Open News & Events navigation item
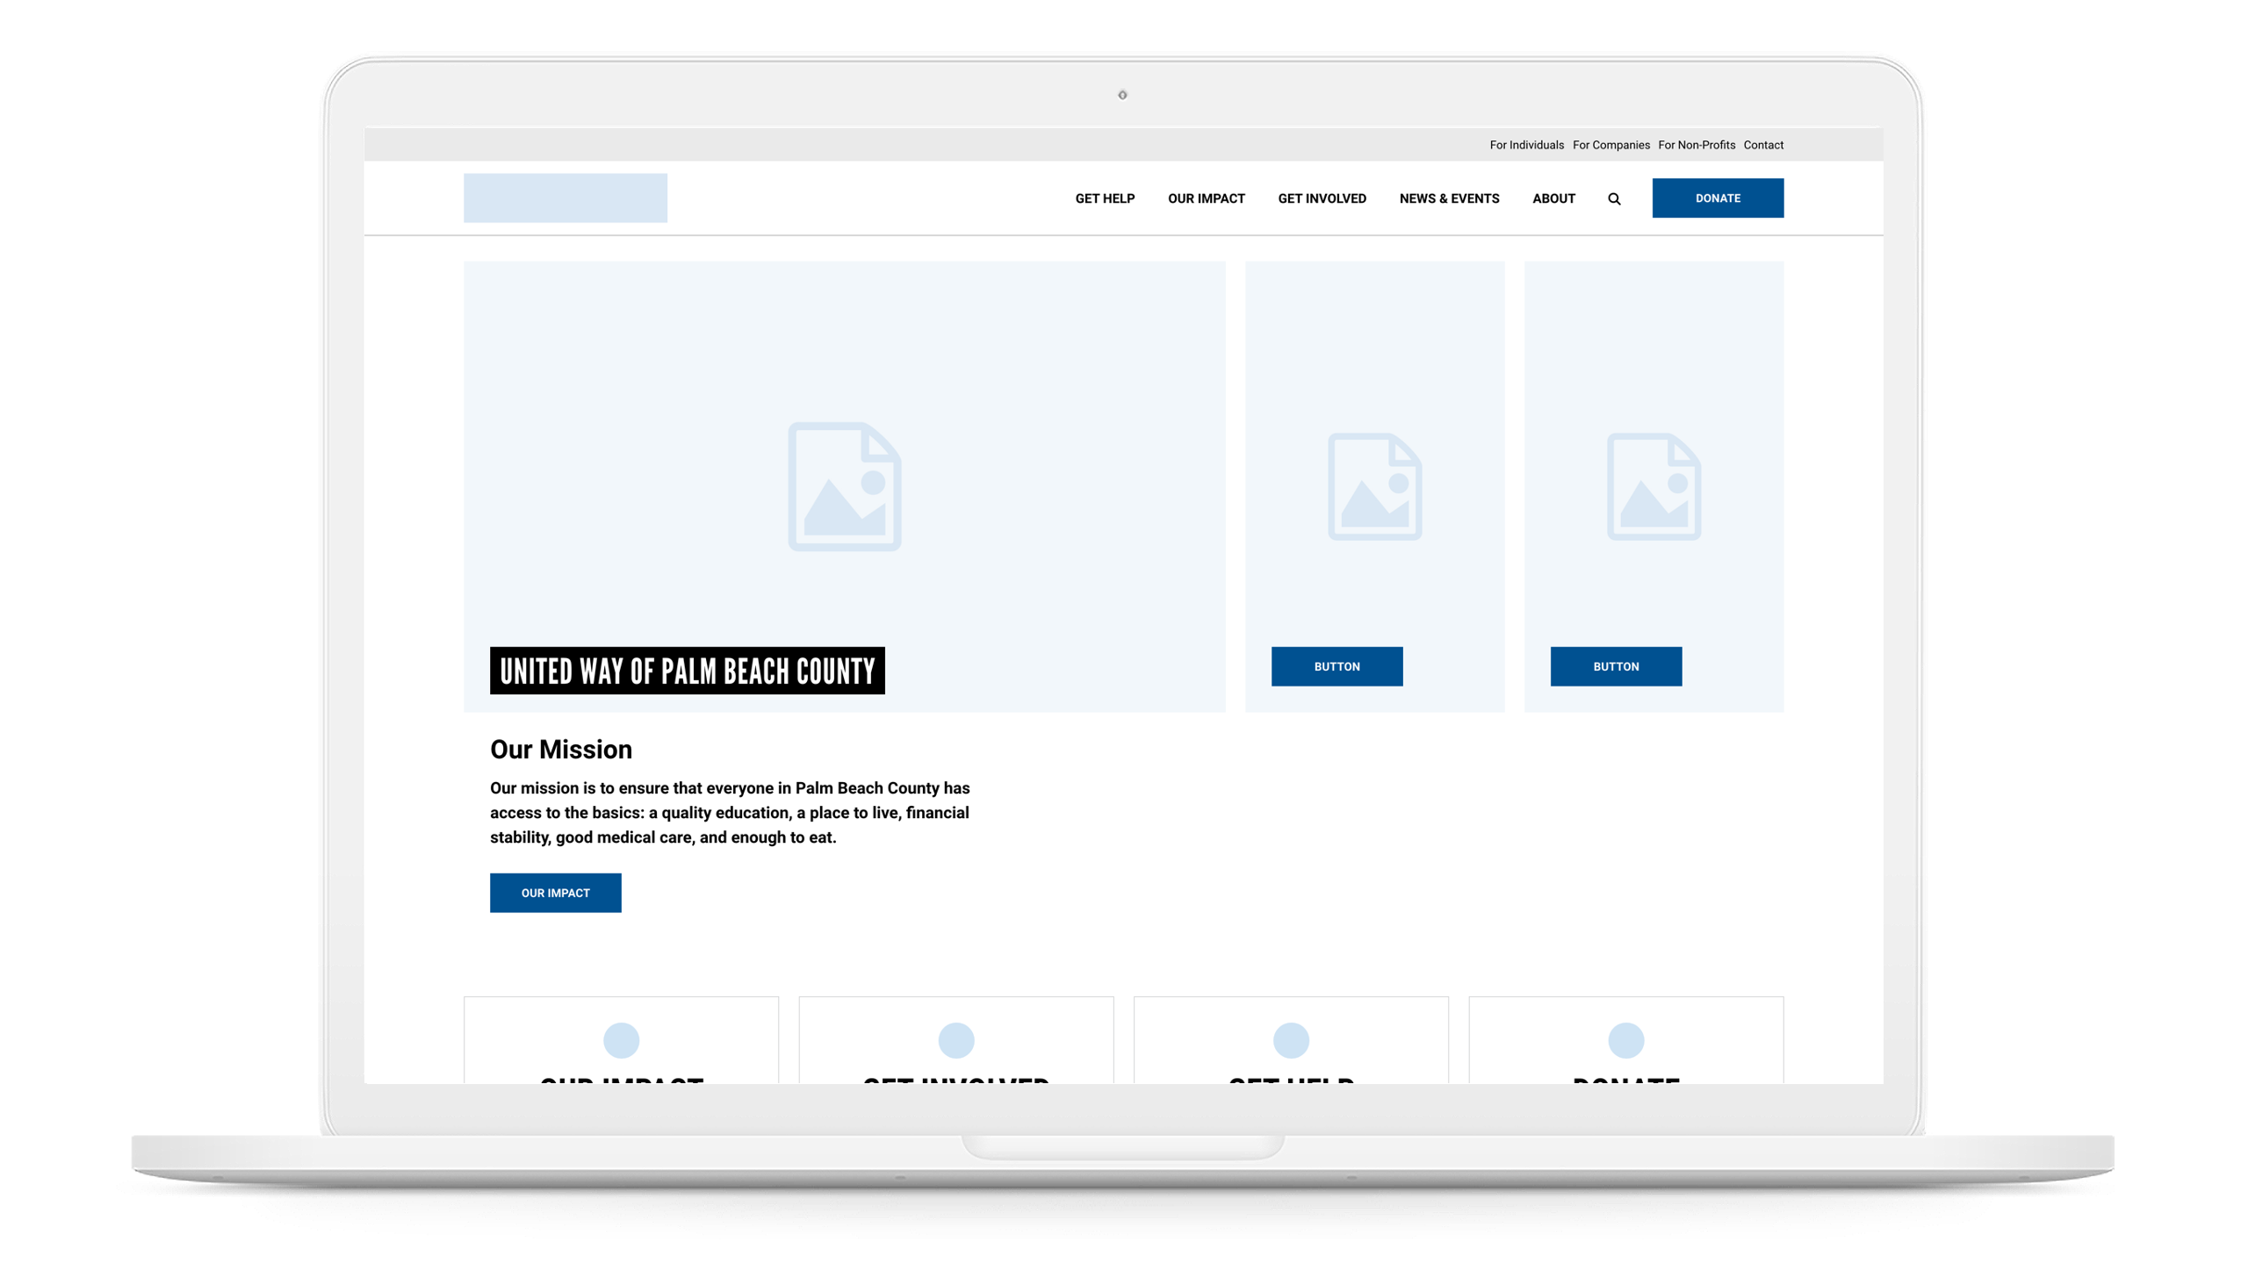Viewport: 2248px width, 1264px height. [x=1449, y=198]
